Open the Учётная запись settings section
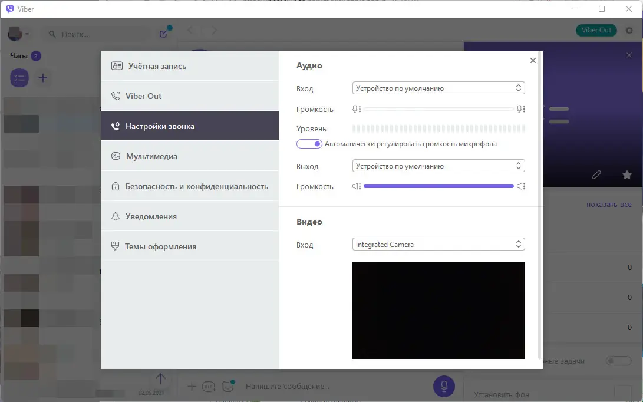The height and width of the screenshot is (402, 643). click(189, 65)
